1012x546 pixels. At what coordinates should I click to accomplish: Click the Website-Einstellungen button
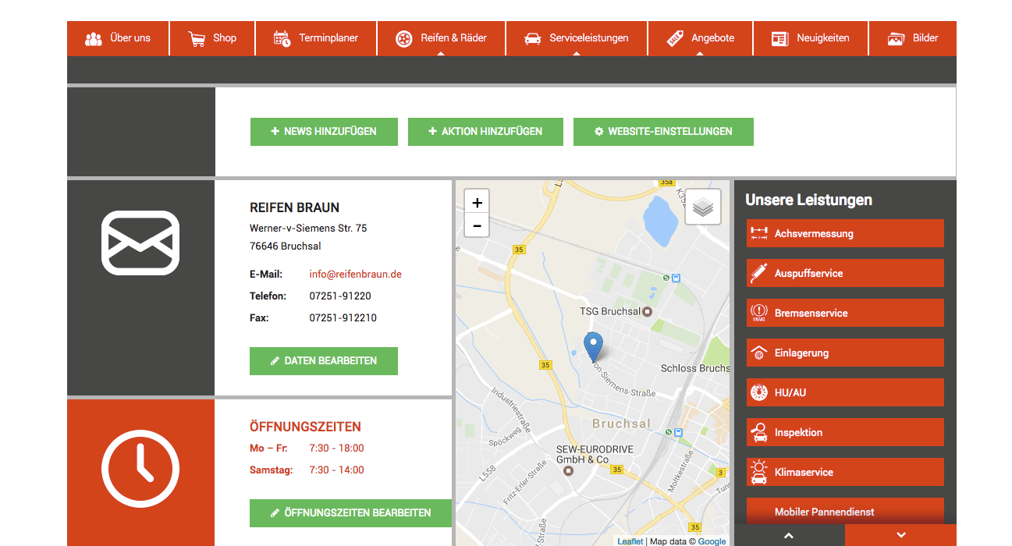pos(663,132)
